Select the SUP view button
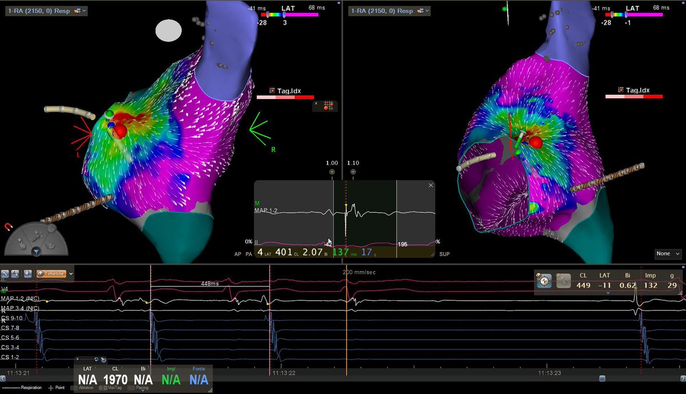686x394 pixels. coord(444,253)
